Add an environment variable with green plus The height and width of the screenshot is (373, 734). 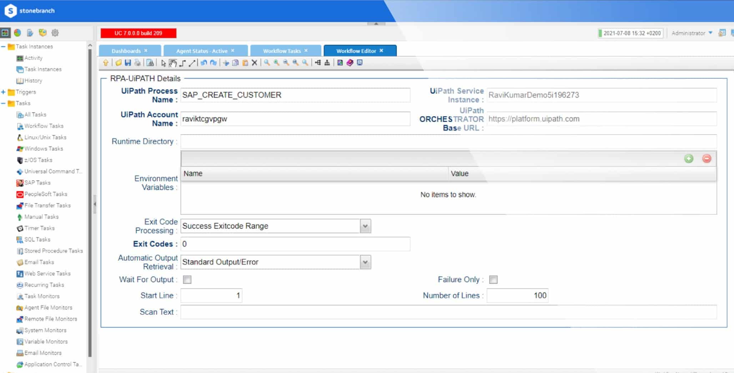(x=689, y=158)
